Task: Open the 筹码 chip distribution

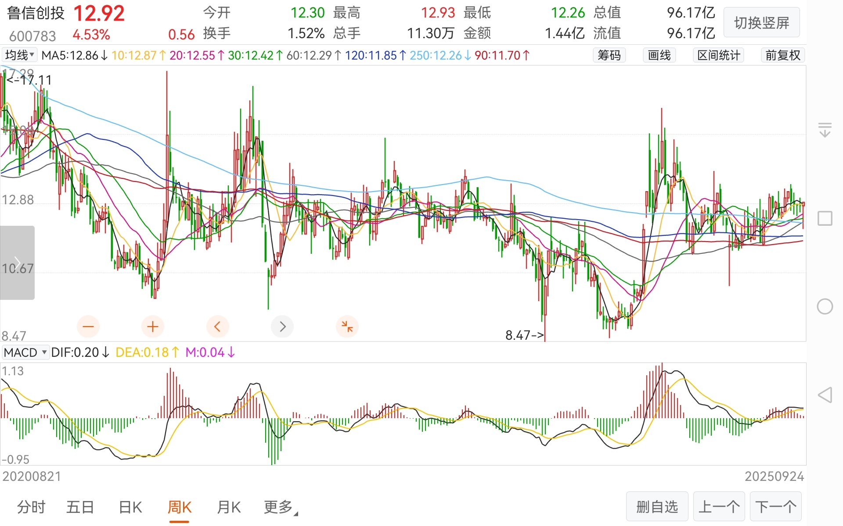Action: tap(609, 55)
